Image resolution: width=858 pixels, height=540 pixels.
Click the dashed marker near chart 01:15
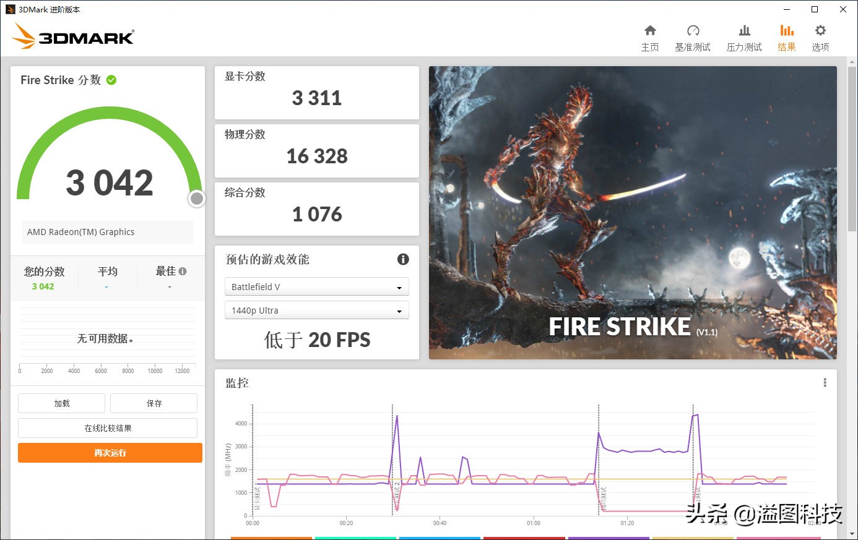coord(599,460)
